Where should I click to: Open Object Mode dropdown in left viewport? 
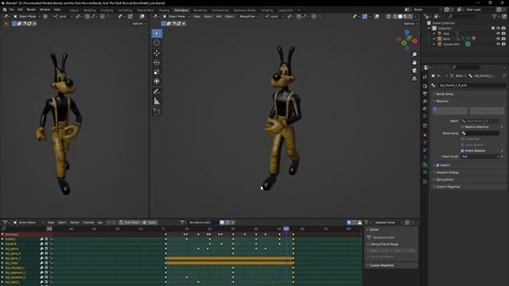point(27,16)
